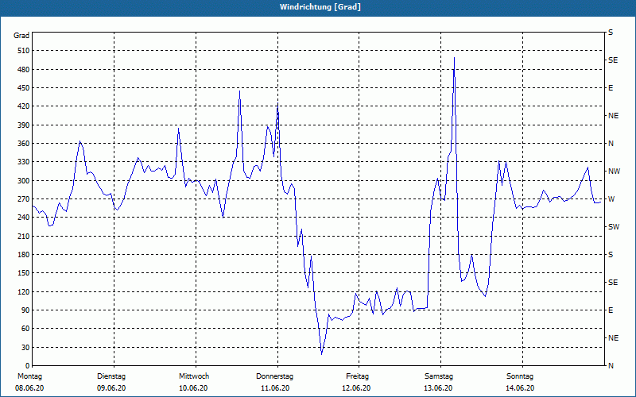This screenshot has width=636, height=397.
Task: Click the Grad axis unit label
Action: [x=21, y=36]
